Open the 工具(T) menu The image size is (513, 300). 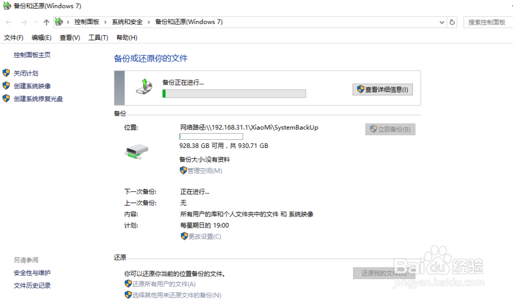coord(98,37)
